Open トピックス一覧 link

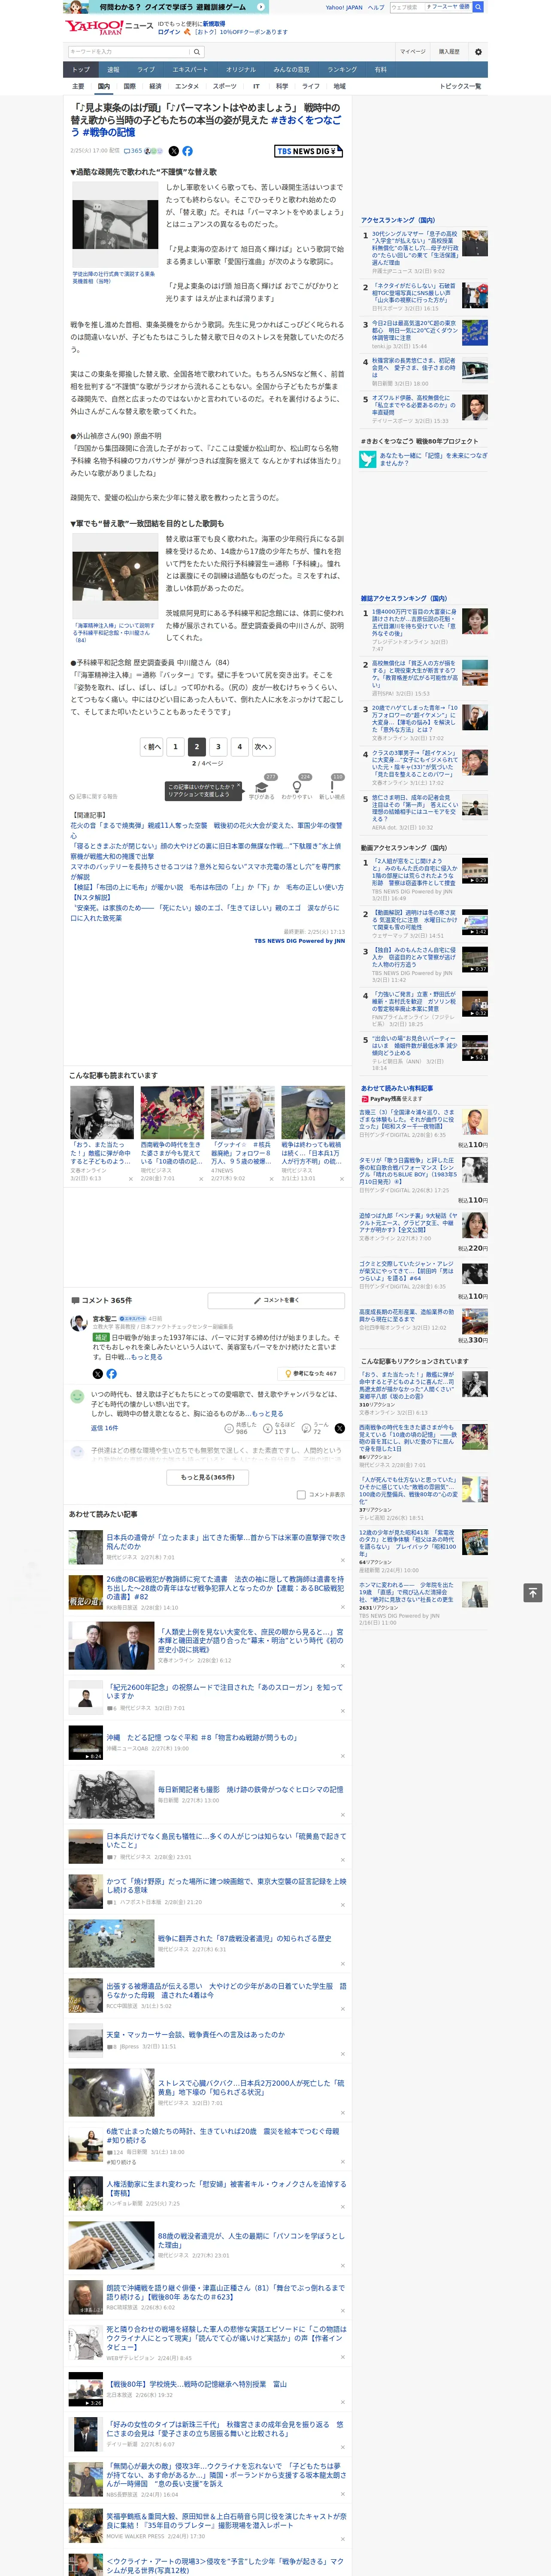click(460, 86)
